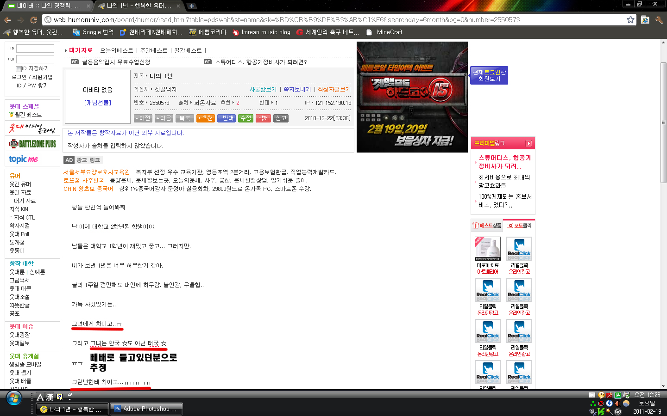Open Adobe Photoshop from the taskbar
The image size is (667, 416).
click(146, 409)
